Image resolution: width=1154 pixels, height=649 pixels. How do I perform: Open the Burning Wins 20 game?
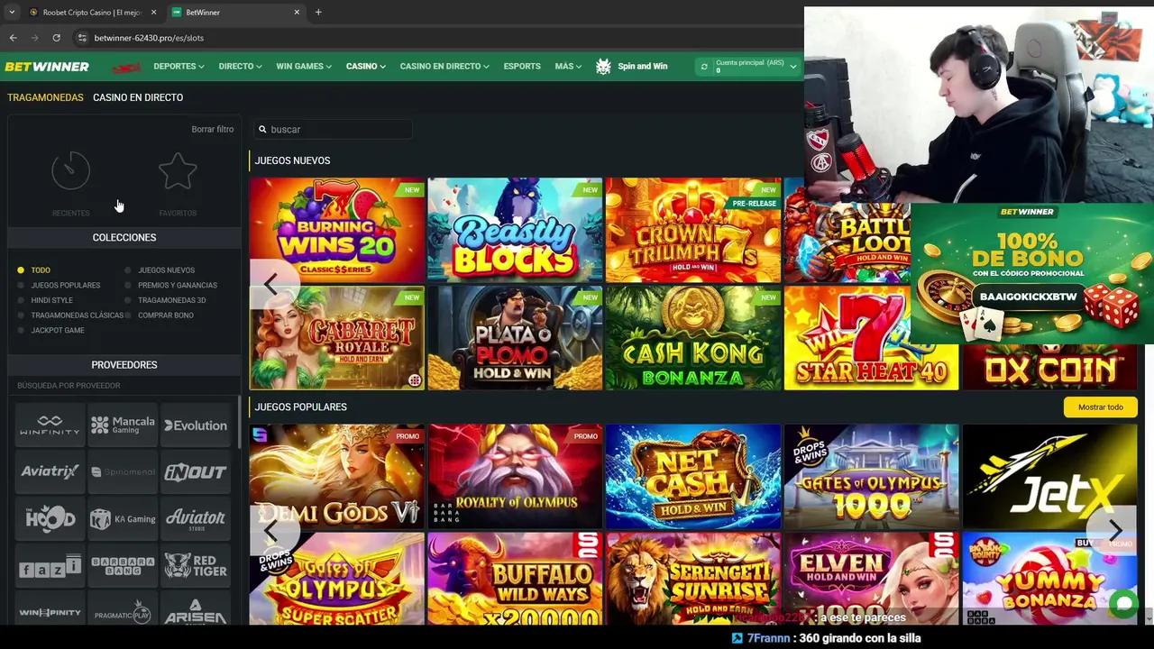pos(336,231)
